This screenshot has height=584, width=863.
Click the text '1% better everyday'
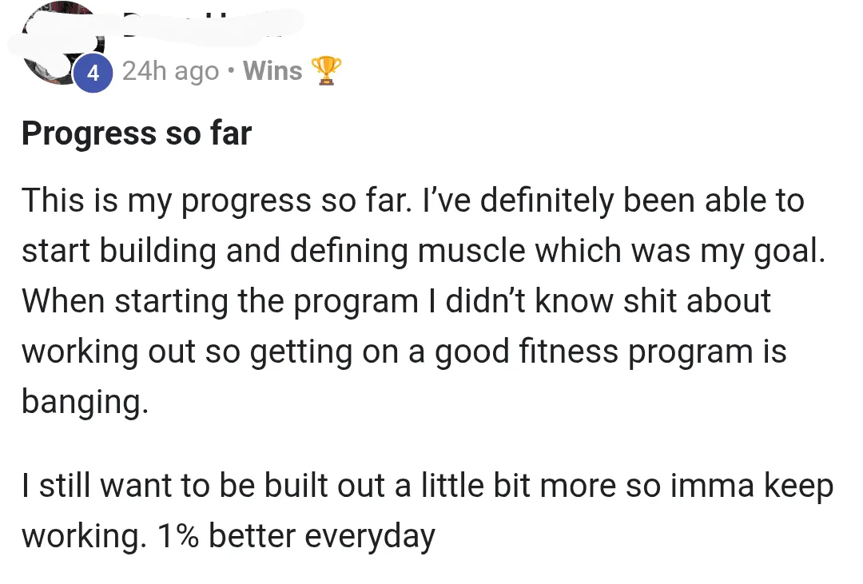296,536
